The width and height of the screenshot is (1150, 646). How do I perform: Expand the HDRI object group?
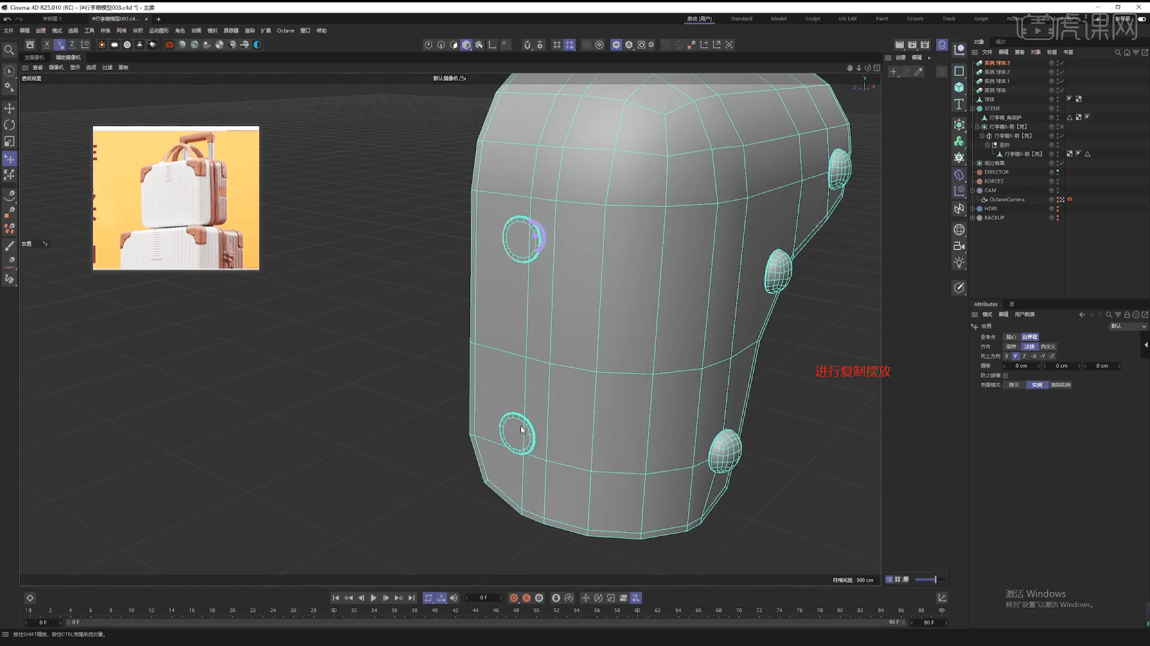click(973, 209)
